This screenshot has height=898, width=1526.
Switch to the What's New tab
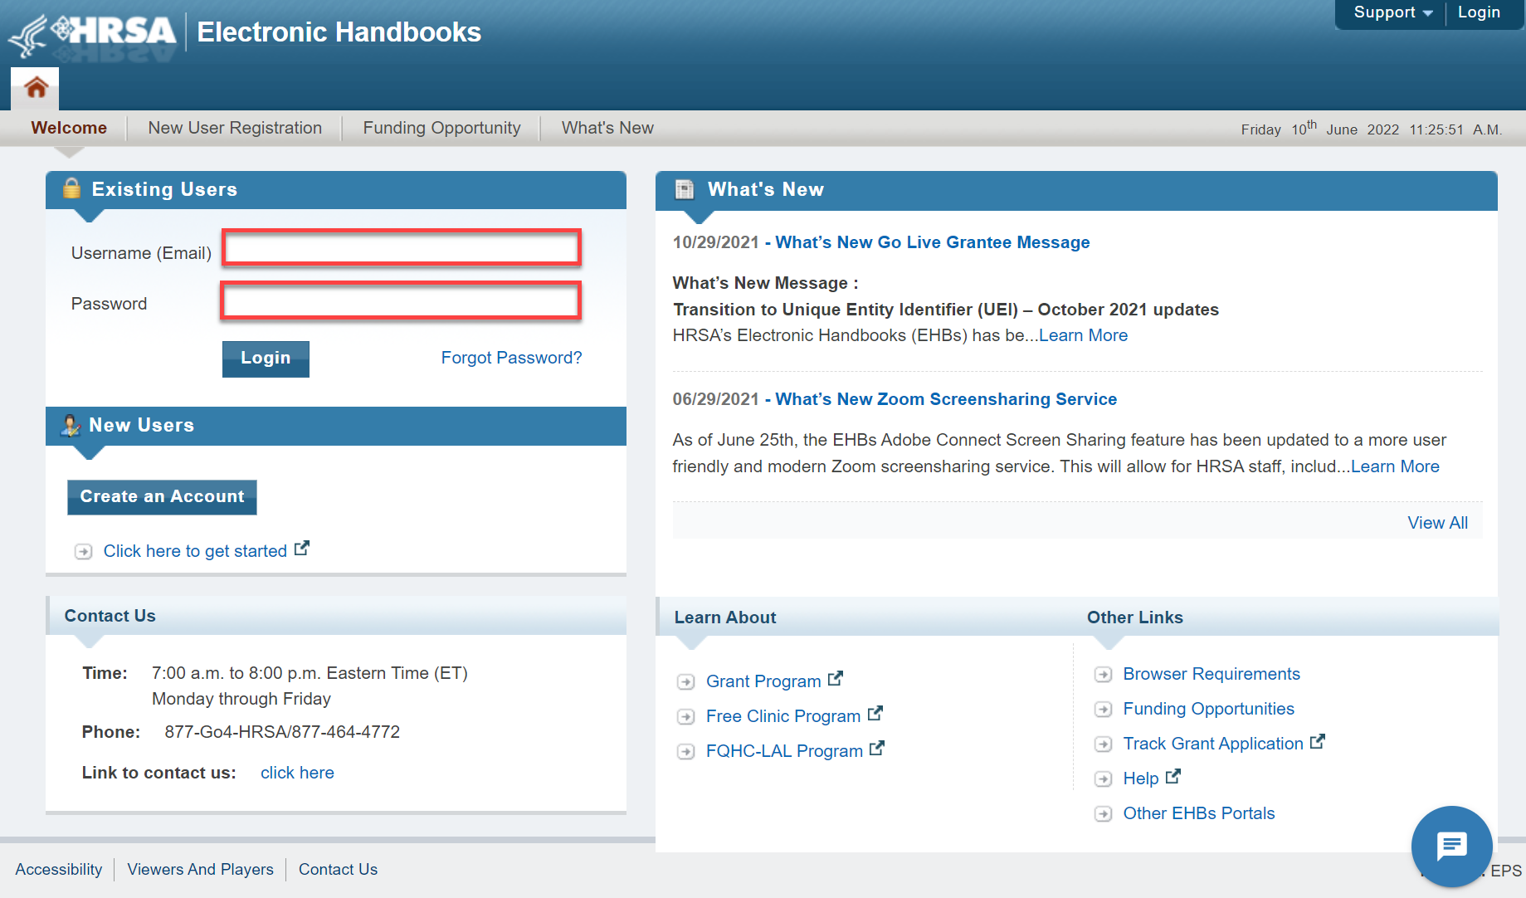607,128
